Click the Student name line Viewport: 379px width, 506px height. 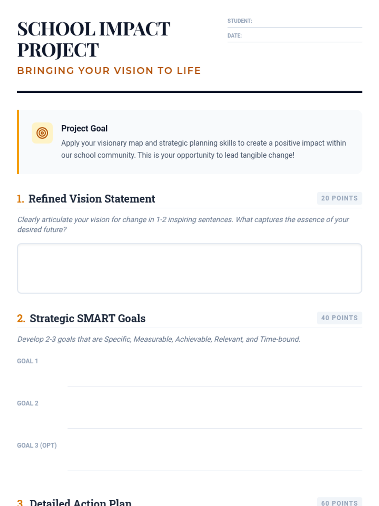306,22
